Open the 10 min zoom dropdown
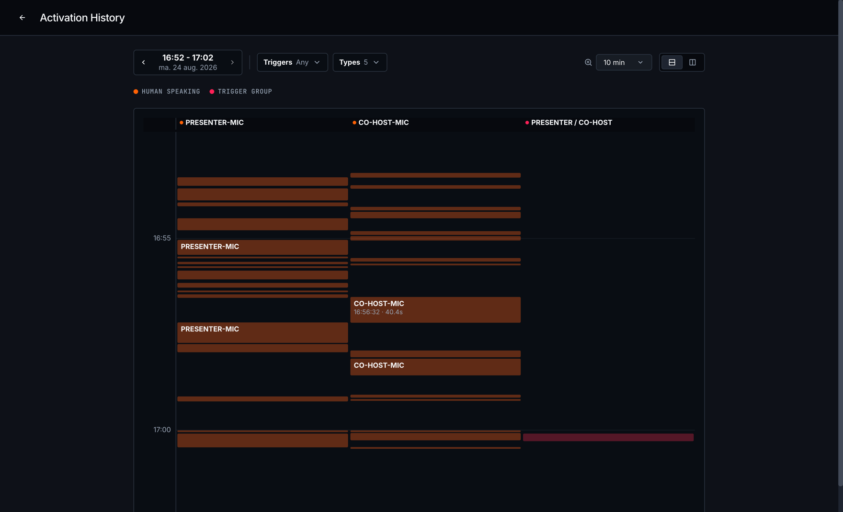Image resolution: width=843 pixels, height=512 pixels. 624,62
